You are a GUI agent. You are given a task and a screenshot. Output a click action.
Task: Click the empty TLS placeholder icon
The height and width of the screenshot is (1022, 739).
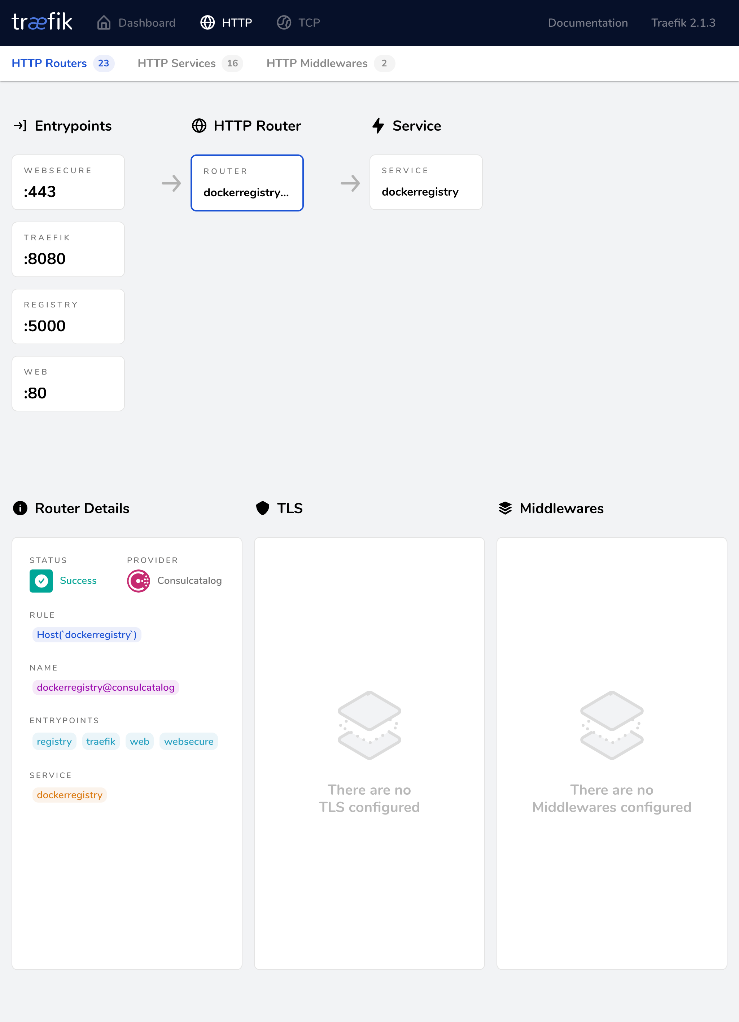[x=369, y=725]
